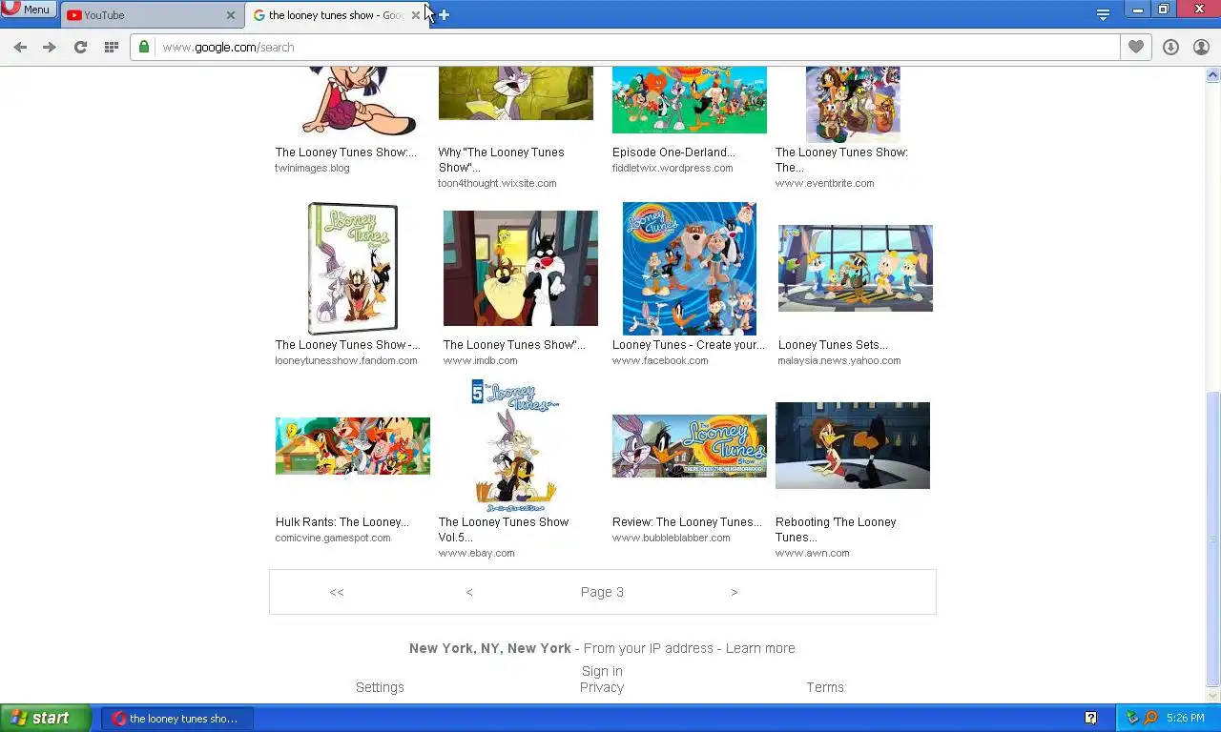Open the Opera Menu button
This screenshot has width=1221, height=732.
pyautogui.click(x=28, y=9)
